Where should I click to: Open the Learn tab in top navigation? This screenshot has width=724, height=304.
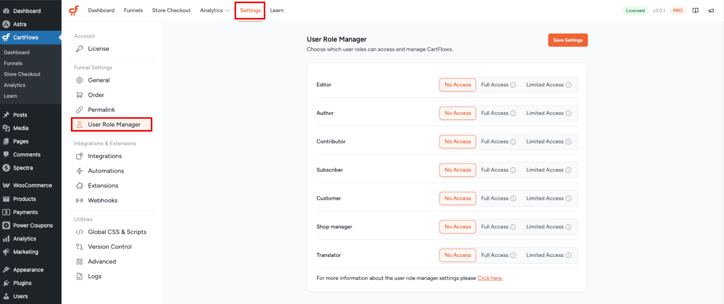277,11
